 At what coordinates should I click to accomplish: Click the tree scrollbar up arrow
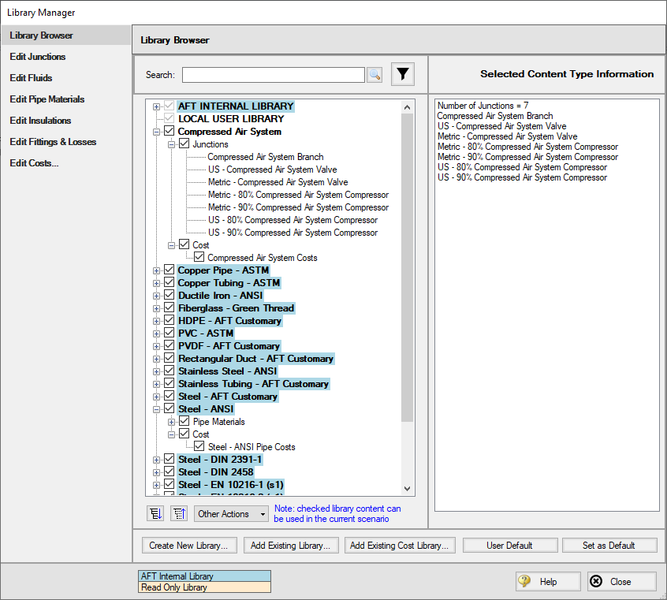point(407,106)
